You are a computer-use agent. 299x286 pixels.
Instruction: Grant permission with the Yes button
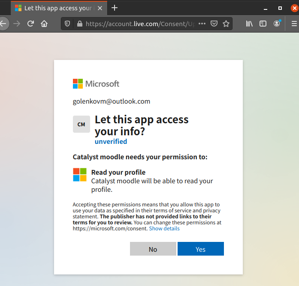[x=201, y=249]
